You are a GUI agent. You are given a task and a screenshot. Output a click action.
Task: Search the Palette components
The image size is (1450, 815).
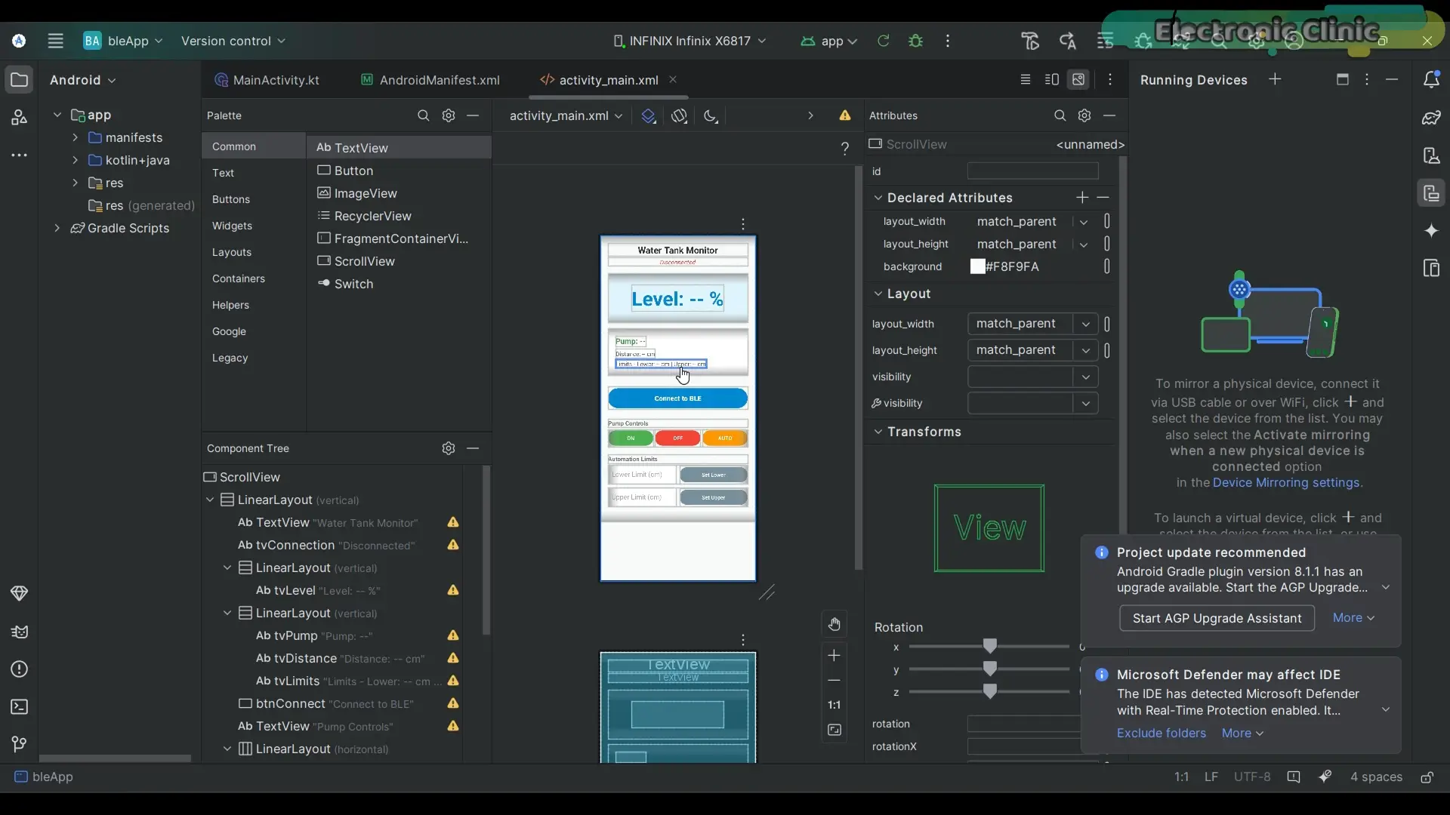click(423, 115)
